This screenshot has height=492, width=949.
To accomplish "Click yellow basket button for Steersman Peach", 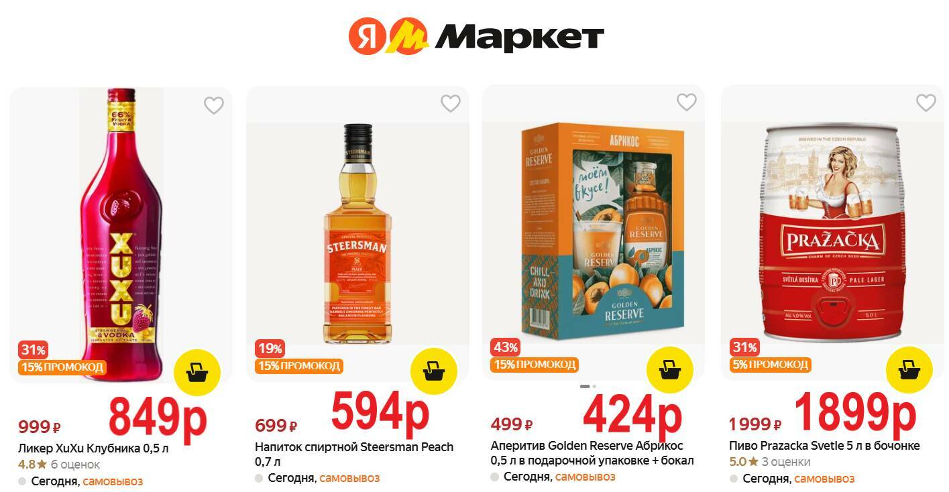I will pos(433,370).
